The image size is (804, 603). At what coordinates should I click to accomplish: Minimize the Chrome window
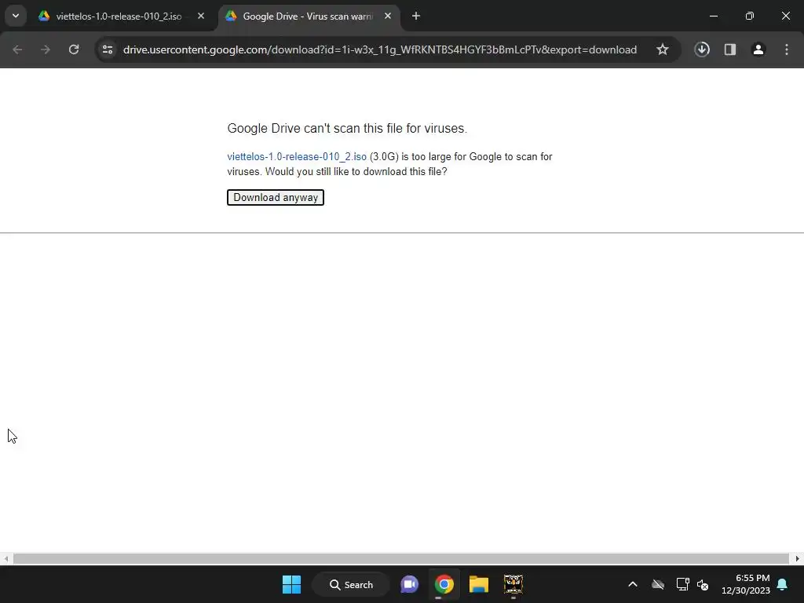coord(713,16)
